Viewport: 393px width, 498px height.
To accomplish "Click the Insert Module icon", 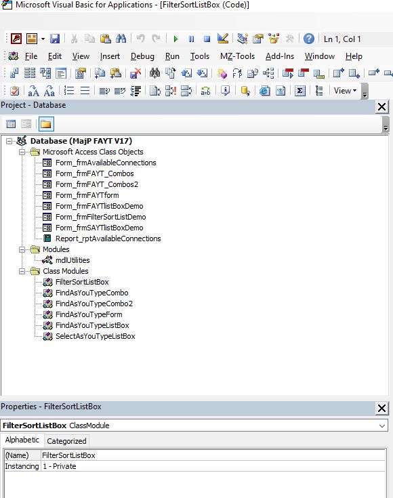I will click(x=32, y=39).
